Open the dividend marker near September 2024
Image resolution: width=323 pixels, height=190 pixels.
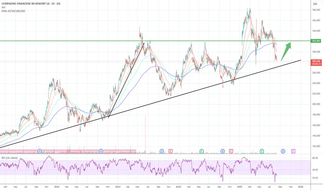tap(222, 151)
